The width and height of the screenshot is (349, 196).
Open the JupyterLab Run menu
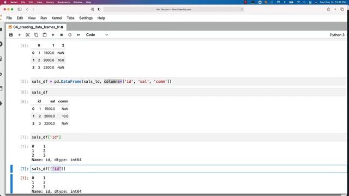[44, 18]
